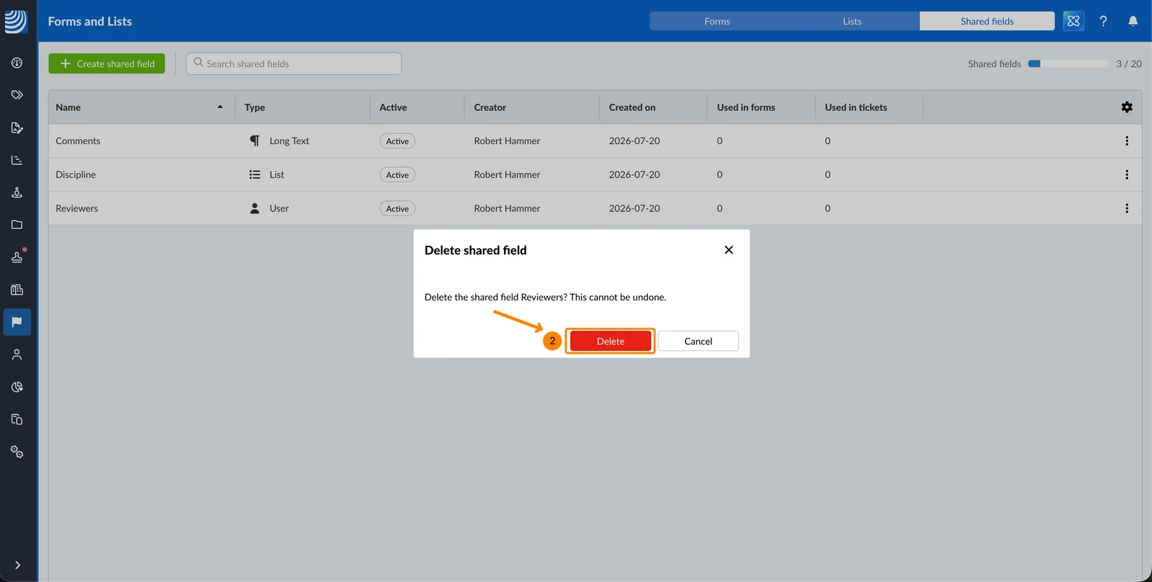Open the user profile sidebar icon
Image resolution: width=1152 pixels, height=582 pixels.
pyautogui.click(x=17, y=354)
